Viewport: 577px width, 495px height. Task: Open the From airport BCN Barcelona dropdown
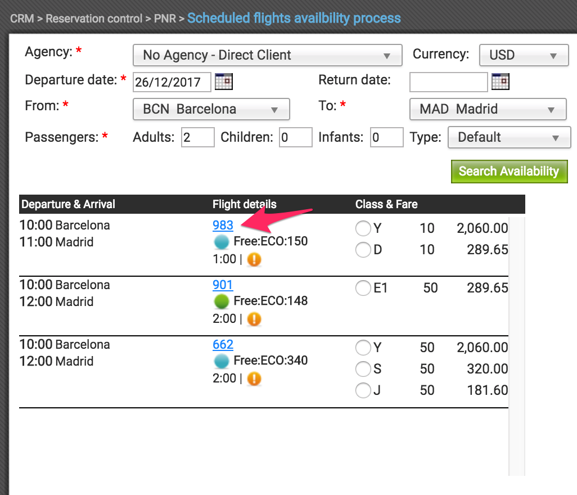pyautogui.click(x=211, y=109)
